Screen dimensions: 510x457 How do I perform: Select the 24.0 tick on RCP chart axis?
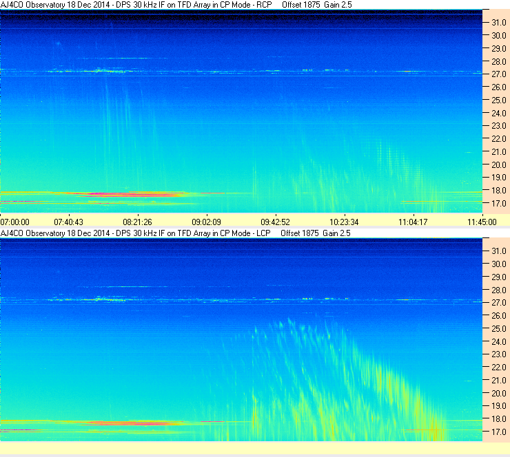(x=499, y=114)
